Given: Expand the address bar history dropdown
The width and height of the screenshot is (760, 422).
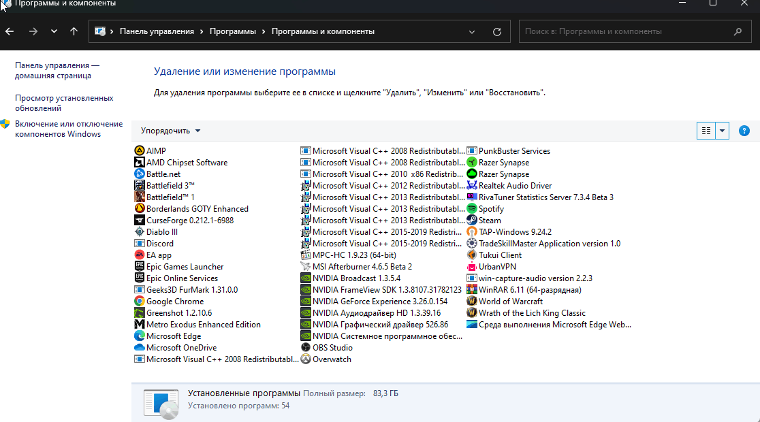Looking at the screenshot, I should pyautogui.click(x=472, y=32).
